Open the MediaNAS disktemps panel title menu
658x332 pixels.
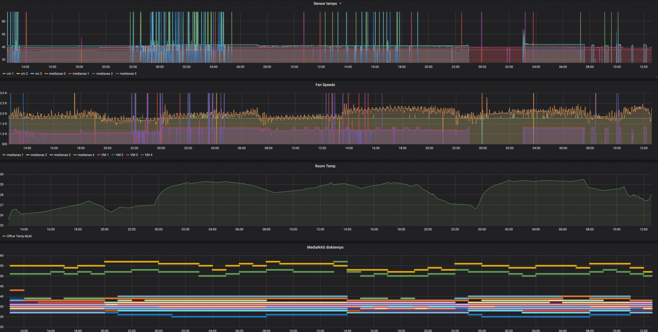[325, 247]
